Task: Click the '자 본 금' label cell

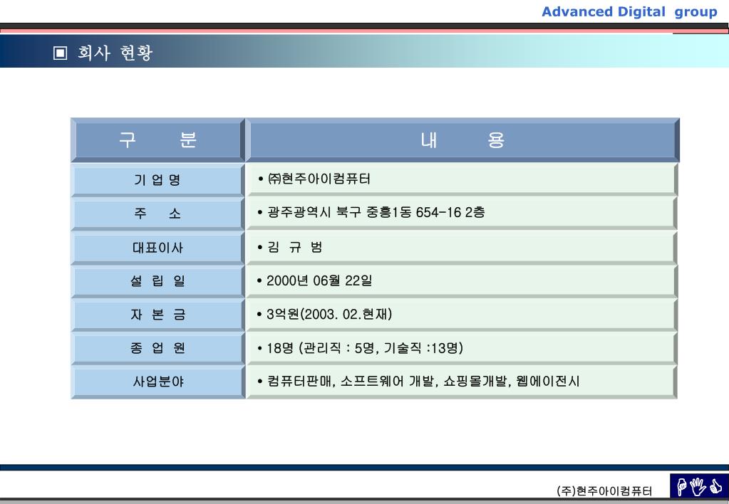Action: click(x=157, y=315)
